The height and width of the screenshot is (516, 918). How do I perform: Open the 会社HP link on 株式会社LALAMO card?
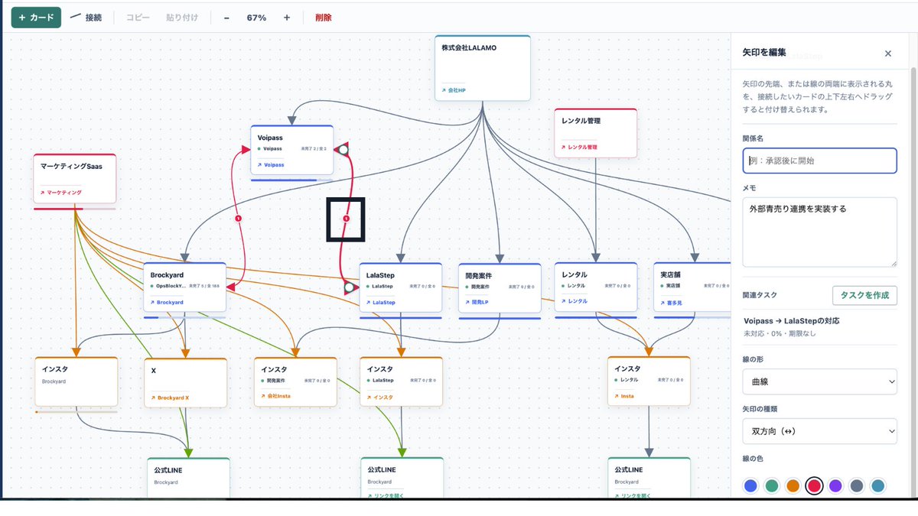pos(454,90)
